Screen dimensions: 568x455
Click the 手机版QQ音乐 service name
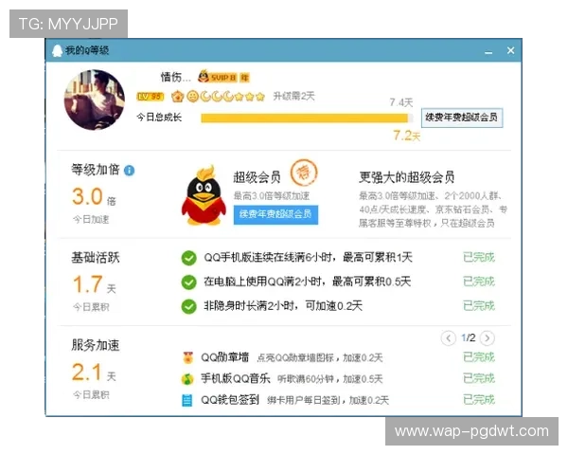[236, 379]
